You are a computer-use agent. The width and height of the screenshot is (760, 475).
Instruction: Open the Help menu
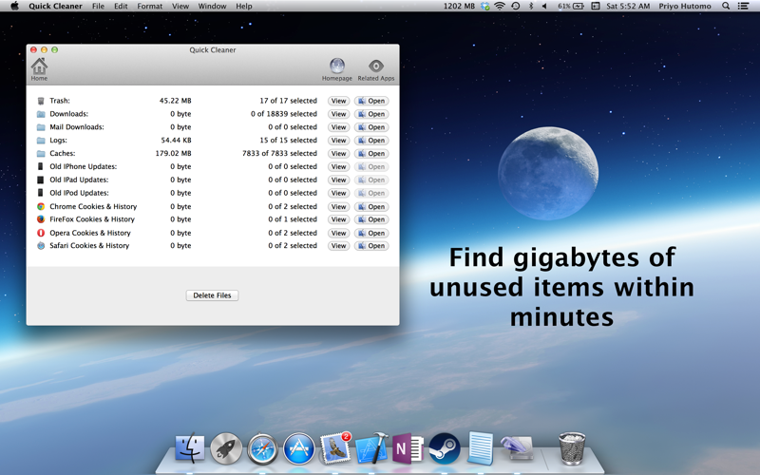click(x=244, y=6)
